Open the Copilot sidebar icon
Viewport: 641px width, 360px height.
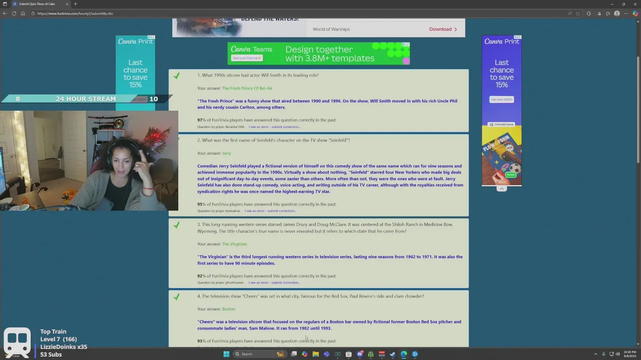coord(635,13)
